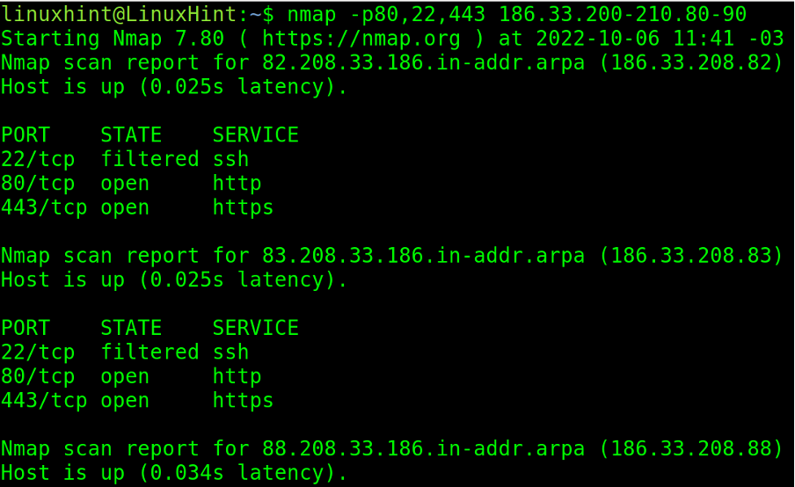795x487 pixels.
Task: Click the IP range 186.33.200-210.80-90
Action: pos(623,15)
